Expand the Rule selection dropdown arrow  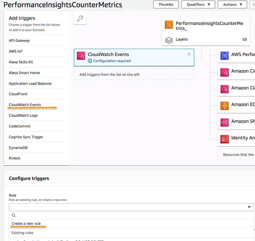[x=249, y=207]
